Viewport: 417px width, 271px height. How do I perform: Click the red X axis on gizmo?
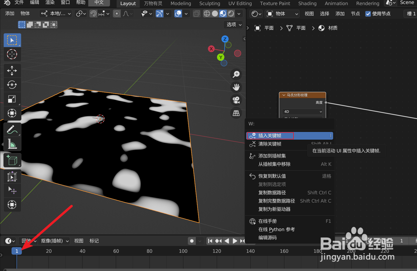[x=211, y=49]
